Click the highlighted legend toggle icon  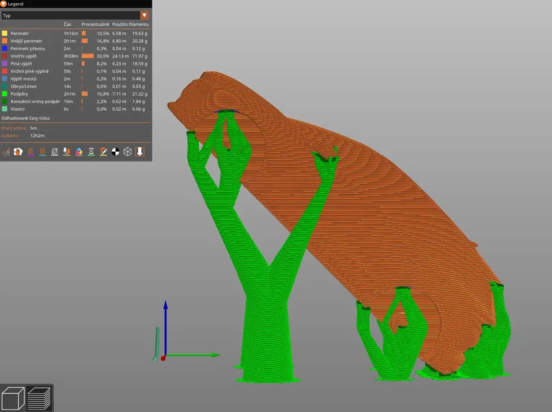pyautogui.click(x=139, y=151)
